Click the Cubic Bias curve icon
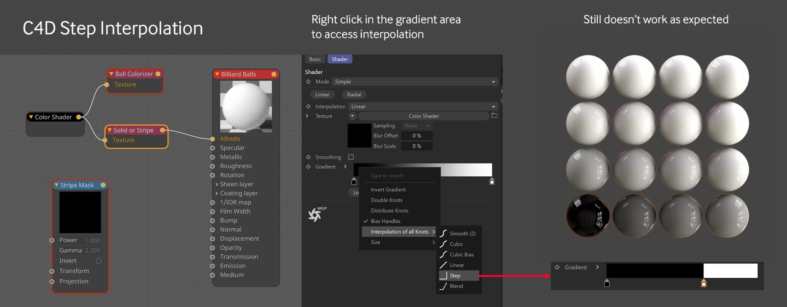Image resolution: width=787 pixels, height=307 pixels. [x=443, y=255]
